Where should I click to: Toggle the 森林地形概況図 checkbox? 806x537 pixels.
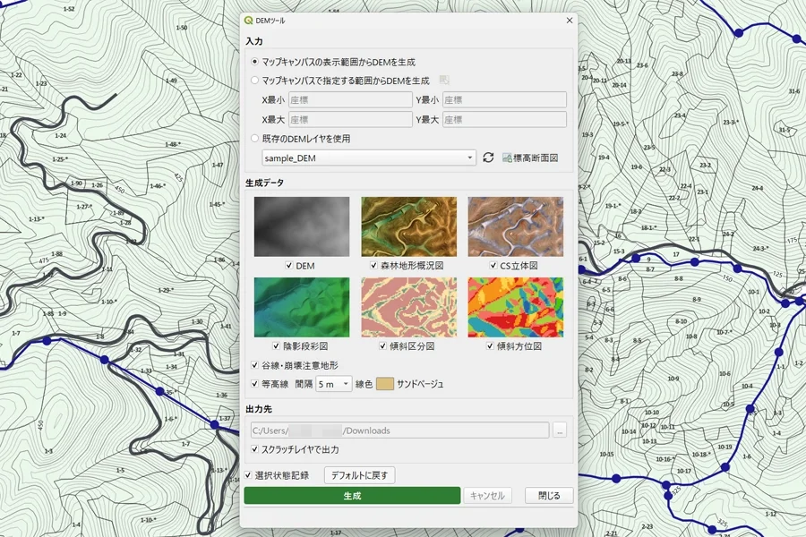pyautogui.click(x=373, y=265)
